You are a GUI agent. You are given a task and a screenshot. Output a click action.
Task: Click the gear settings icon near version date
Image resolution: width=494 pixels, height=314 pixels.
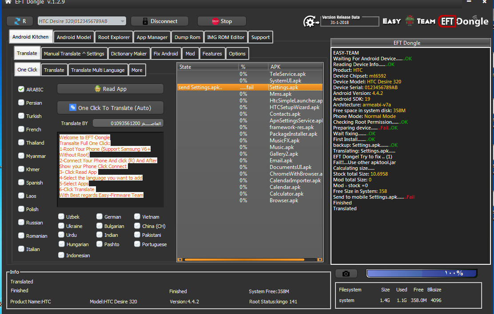click(x=311, y=22)
